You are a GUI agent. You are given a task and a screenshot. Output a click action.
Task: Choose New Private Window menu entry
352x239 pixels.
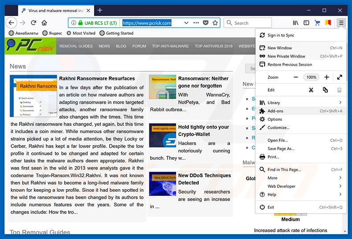[x=286, y=56]
